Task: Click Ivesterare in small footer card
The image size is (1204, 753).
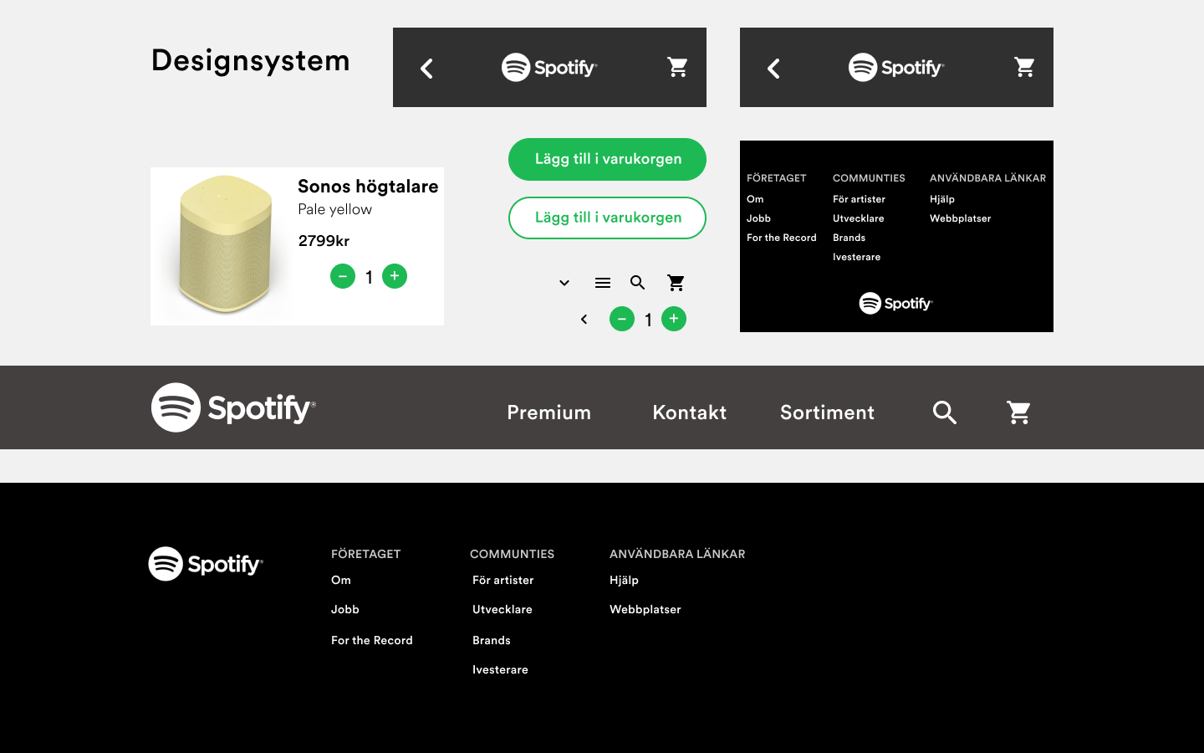Action: (x=856, y=257)
